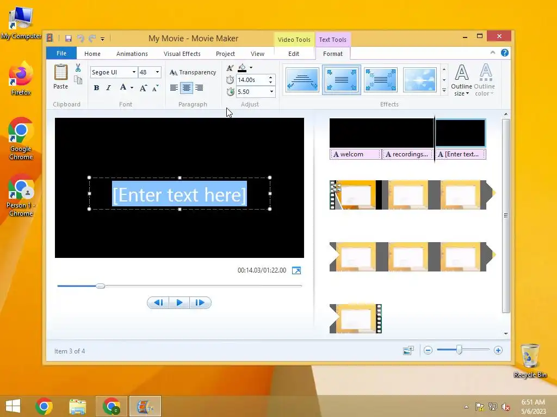The height and width of the screenshot is (417, 557).
Task: Click the Copy icon below scissors
Action: [x=78, y=80]
